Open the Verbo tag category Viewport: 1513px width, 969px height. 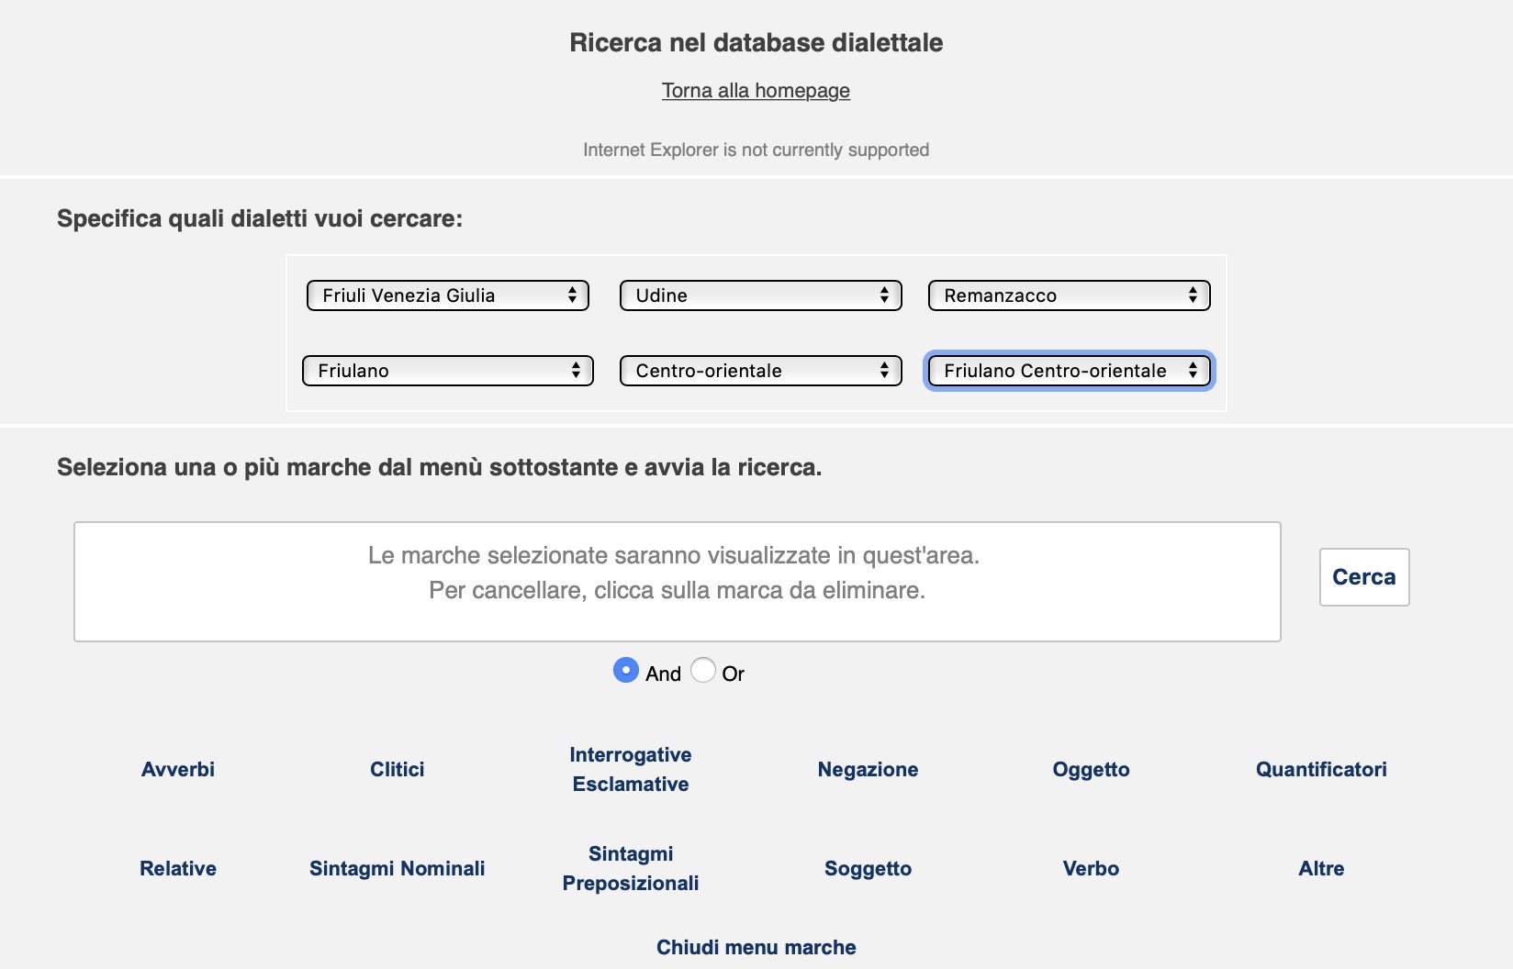pos(1091,869)
